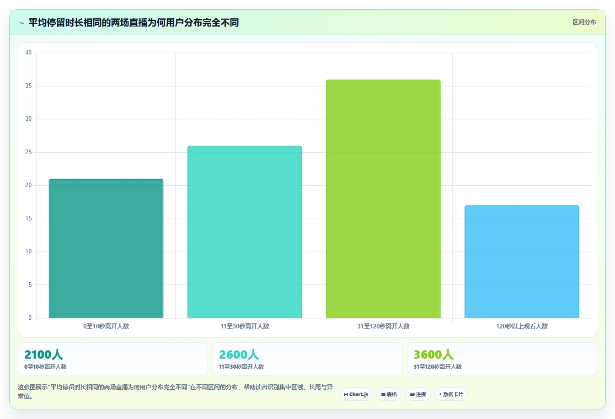This screenshot has width=615, height=419.
Task: Click the description text starting 这张图展示
Action: 175,392
